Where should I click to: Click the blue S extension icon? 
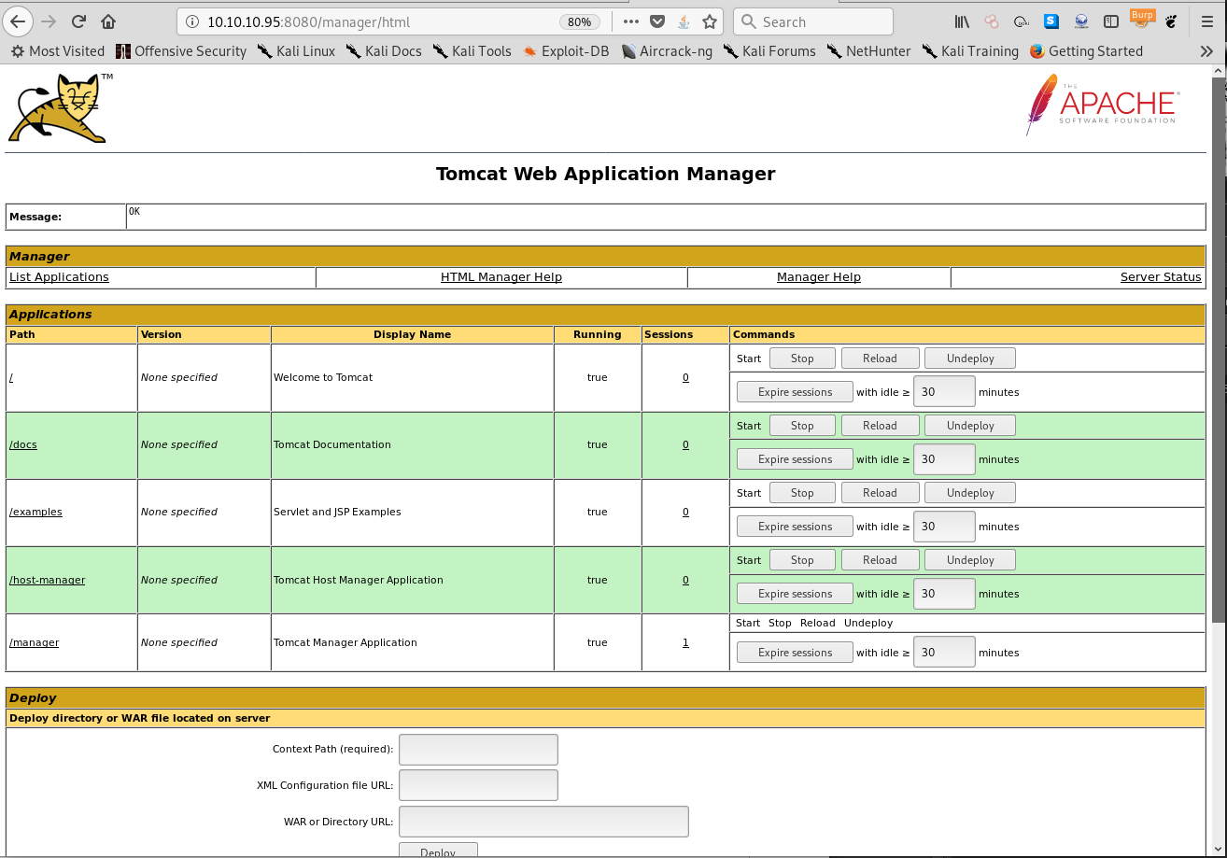[1051, 21]
